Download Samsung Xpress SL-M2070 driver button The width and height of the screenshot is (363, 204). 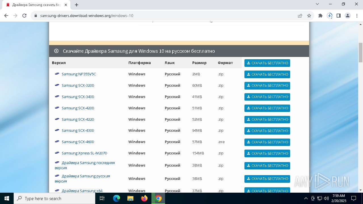tap(267, 153)
